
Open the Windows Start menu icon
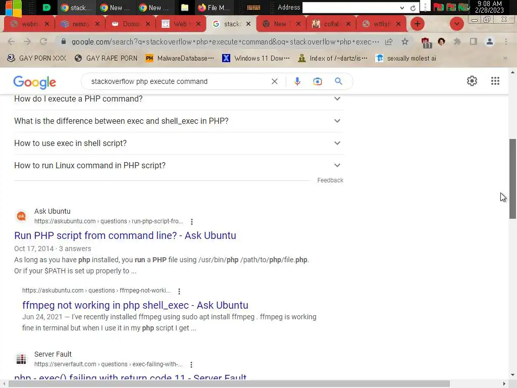point(14,8)
